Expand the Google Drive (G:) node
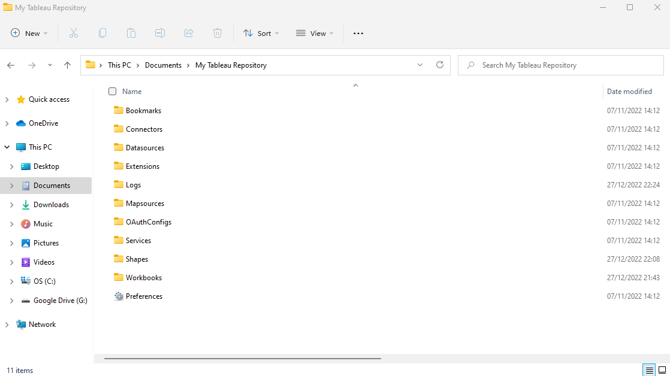Screen dimensions: 670x376 coord(12,301)
